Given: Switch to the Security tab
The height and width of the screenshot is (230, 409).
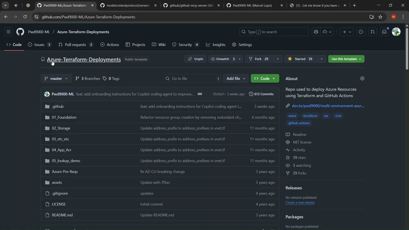Looking at the screenshot, I should tap(186, 45).
